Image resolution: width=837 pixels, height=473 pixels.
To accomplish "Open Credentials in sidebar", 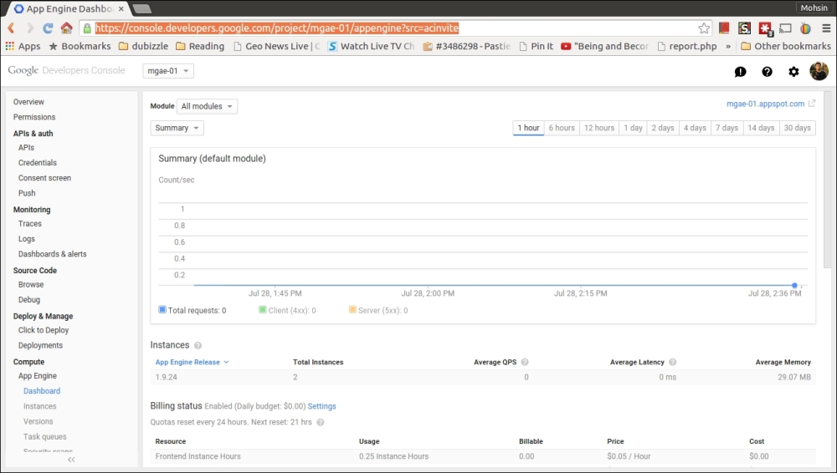I will (38, 163).
